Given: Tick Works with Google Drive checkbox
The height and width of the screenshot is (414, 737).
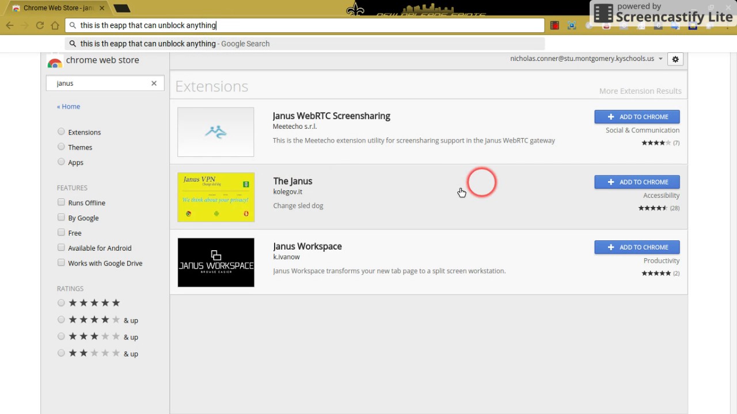Looking at the screenshot, I should pyautogui.click(x=61, y=262).
